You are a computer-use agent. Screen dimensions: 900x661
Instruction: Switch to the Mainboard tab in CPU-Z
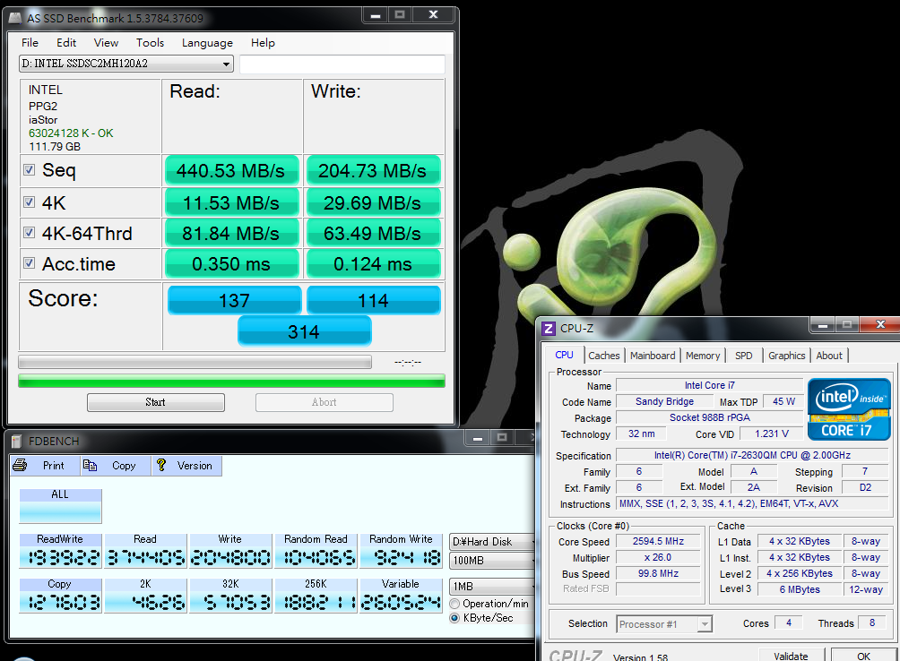653,356
